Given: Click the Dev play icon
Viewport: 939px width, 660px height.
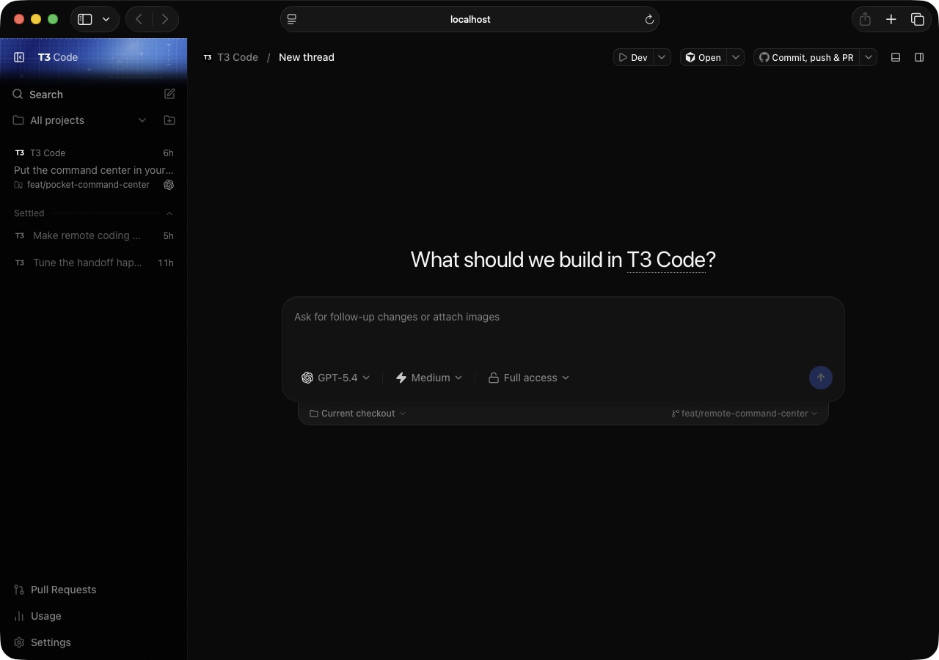Looking at the screenshot, I should 623,57.
